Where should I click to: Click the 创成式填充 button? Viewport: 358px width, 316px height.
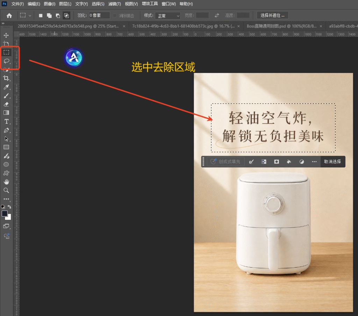pyautogui.click(x=225, y=162)
